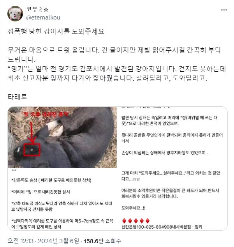Click the 도와주세요..!! line in the image
Screen dimensions: 234x247
click(134, 208)
